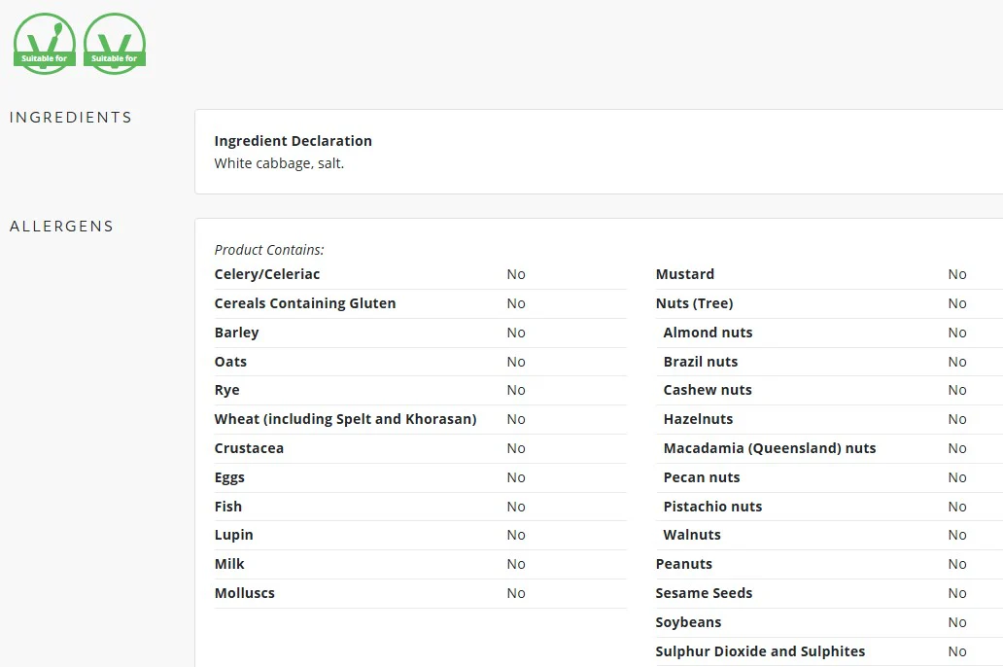Click the Sulphur Dioxide and Sulphites label
1003x667 pixels.
click(x=760, y=651)
